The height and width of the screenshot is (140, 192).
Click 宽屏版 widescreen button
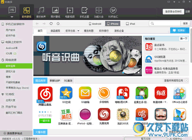click(180, 30)
